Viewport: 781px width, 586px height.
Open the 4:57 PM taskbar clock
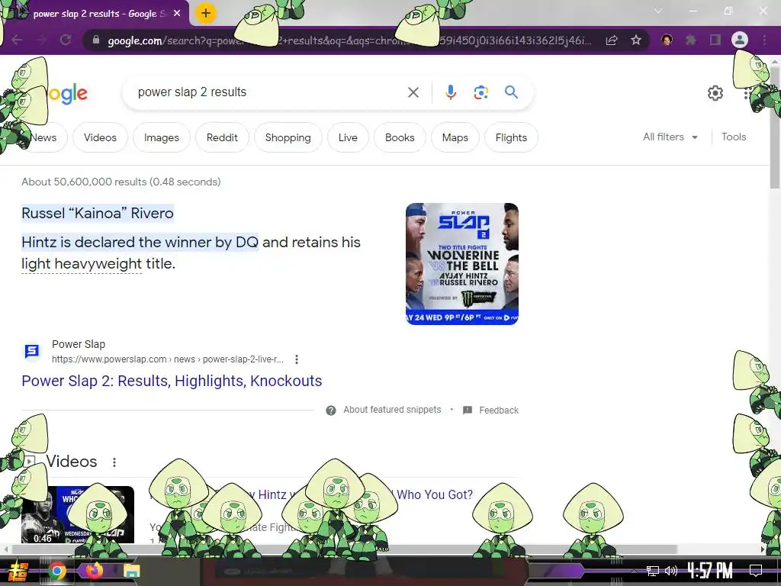pyautogui.click(x=710, y=571)
